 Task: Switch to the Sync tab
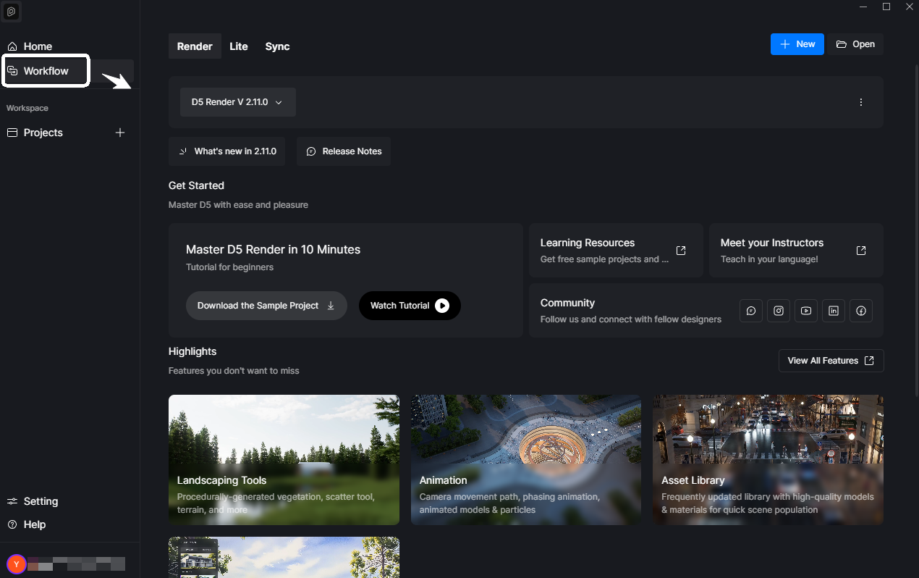click(277, 46)
